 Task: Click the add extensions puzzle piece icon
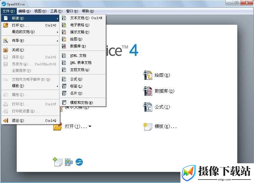coord(69,162)
